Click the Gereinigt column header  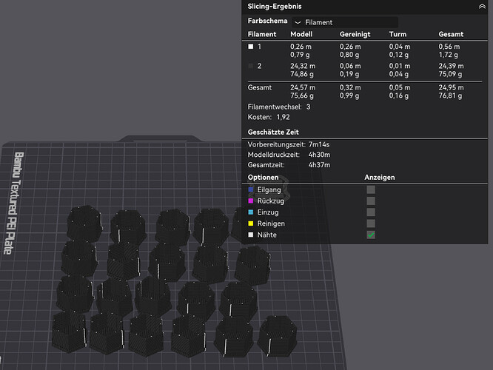tap(355, 34)
